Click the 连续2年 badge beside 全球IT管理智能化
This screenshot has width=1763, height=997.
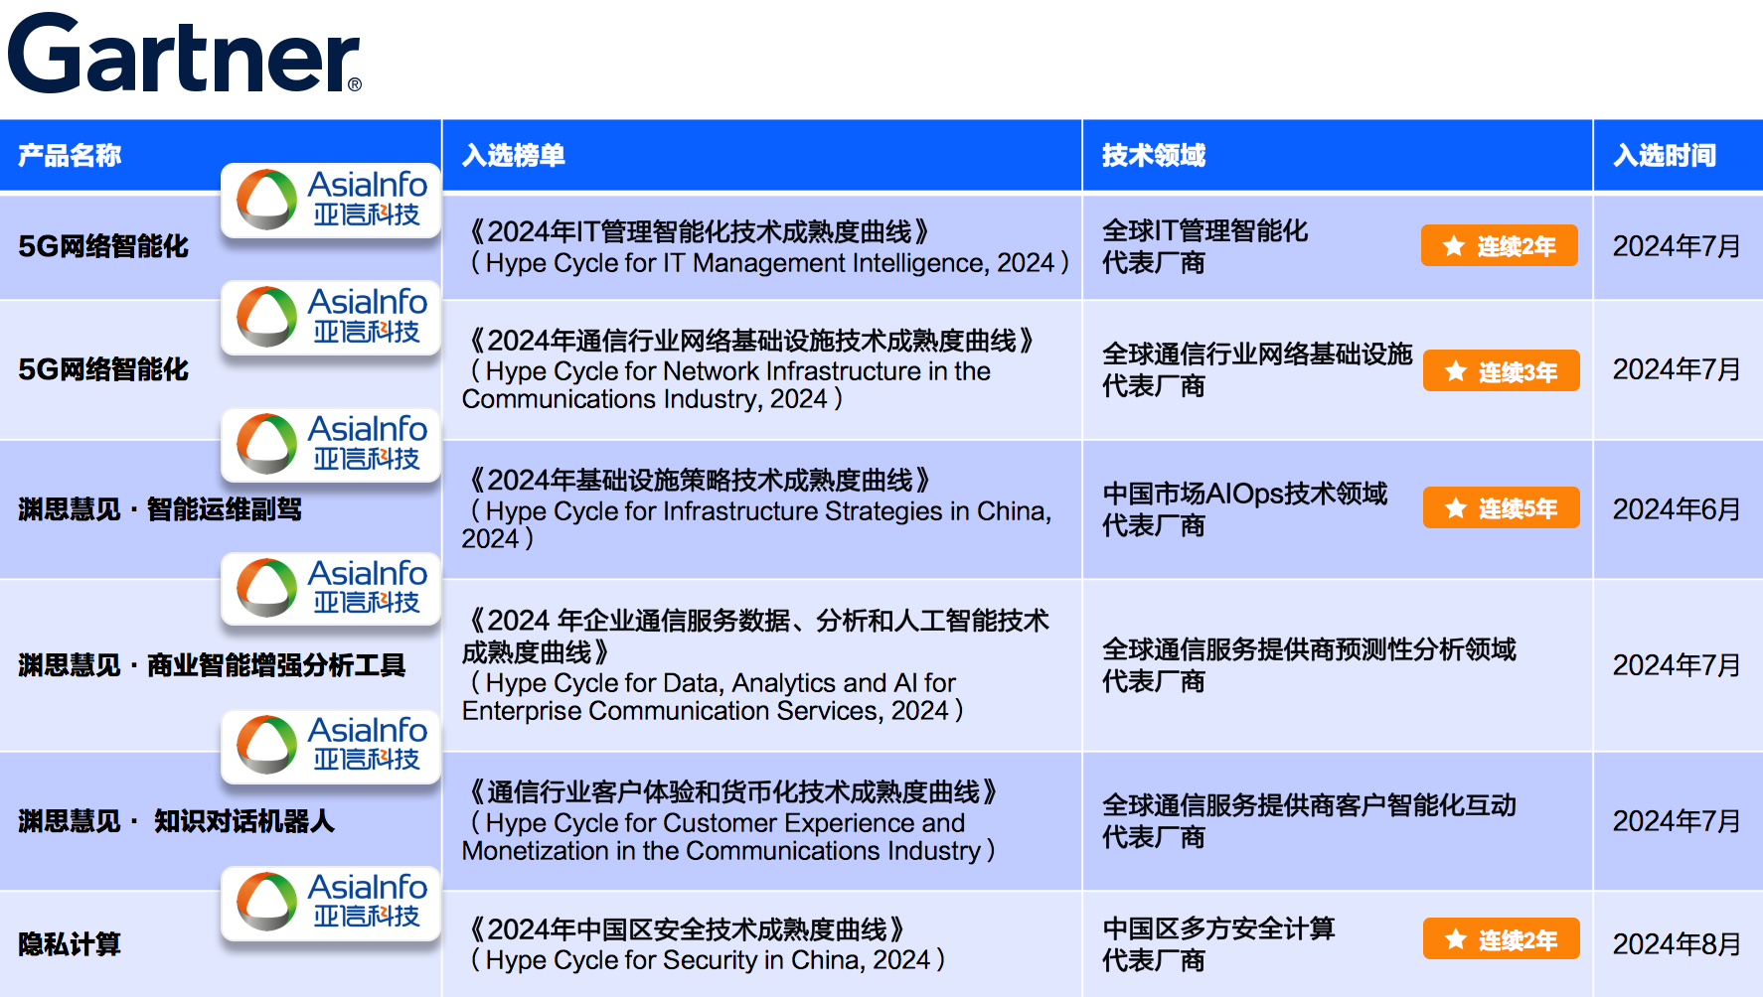point(1499,246)
